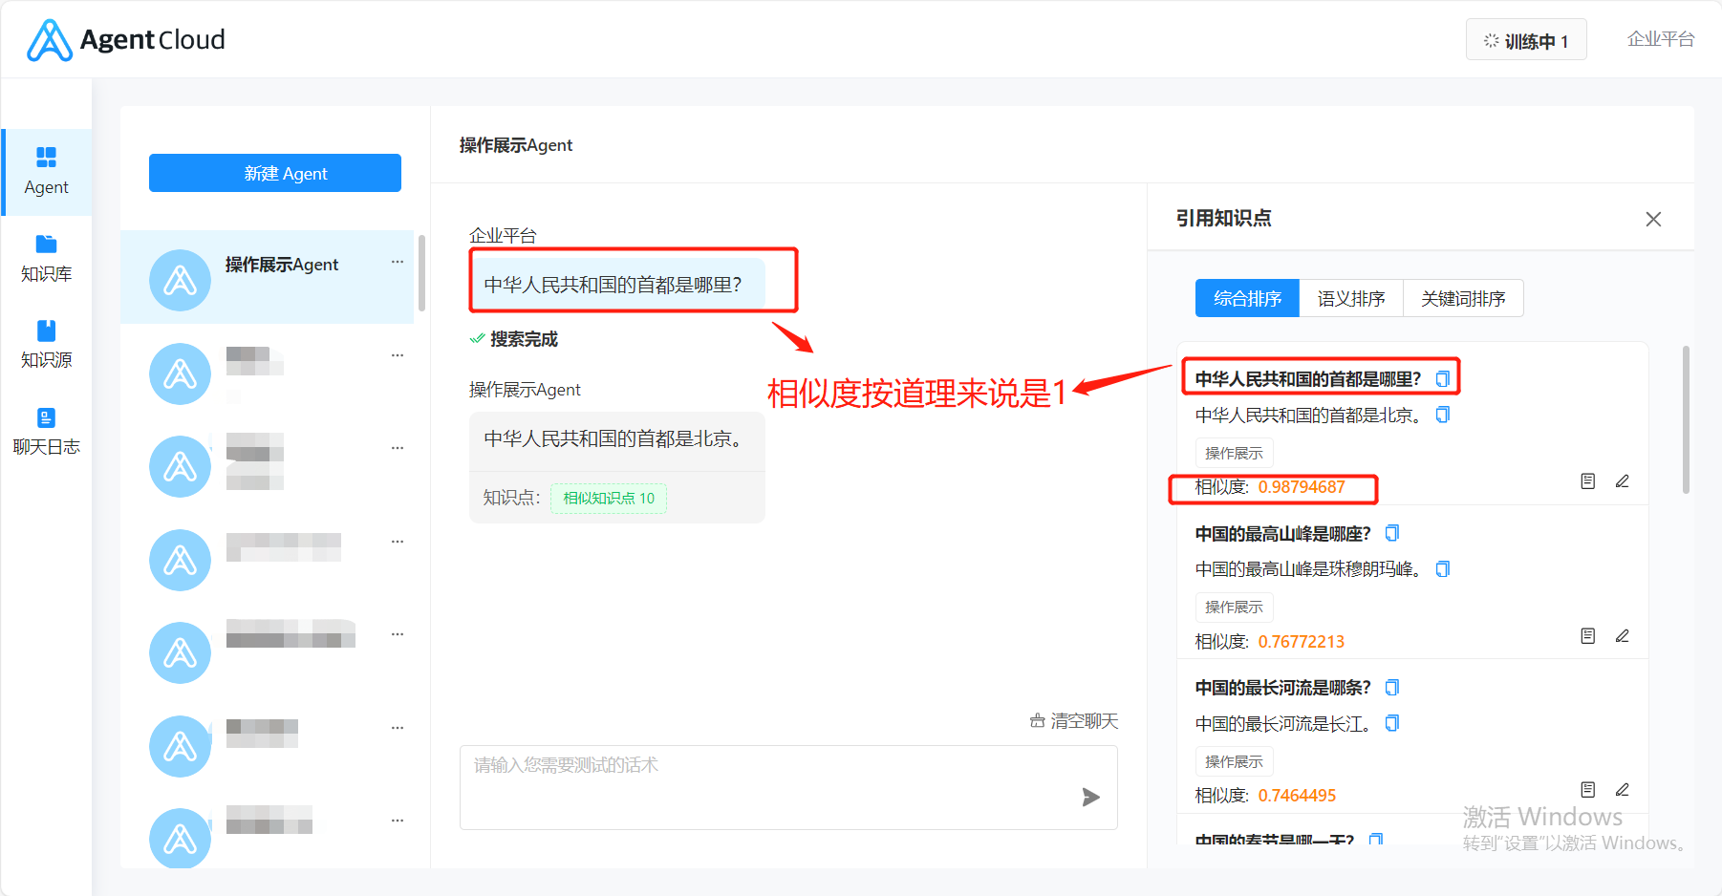Click the 新建 Agent button

tap(275, 173)
